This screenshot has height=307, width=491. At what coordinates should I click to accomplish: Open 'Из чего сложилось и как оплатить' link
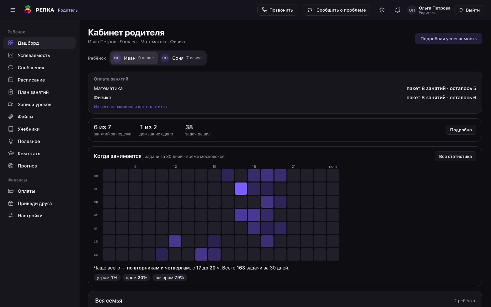[x=131, y=107]
